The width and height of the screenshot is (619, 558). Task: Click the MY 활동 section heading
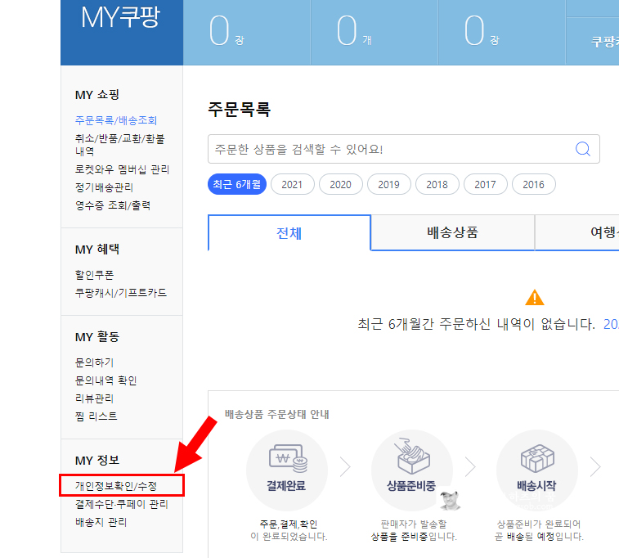97,337
